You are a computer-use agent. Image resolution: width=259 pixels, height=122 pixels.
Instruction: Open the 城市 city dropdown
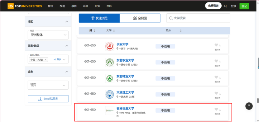(x=48, y=85)
